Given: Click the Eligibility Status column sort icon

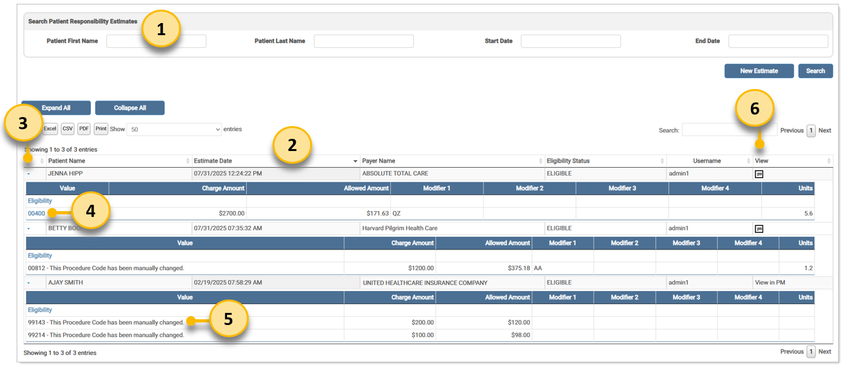Looking at the screenshot, I should pyautogui.click(x=662, y=161).
